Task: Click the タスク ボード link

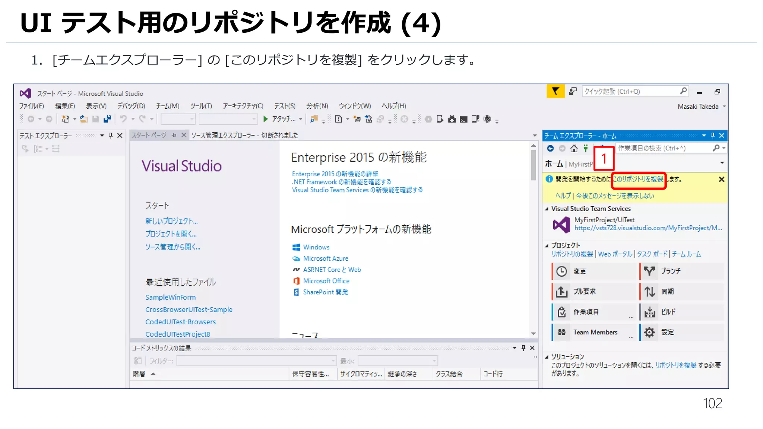Action: tap(652, 254)
